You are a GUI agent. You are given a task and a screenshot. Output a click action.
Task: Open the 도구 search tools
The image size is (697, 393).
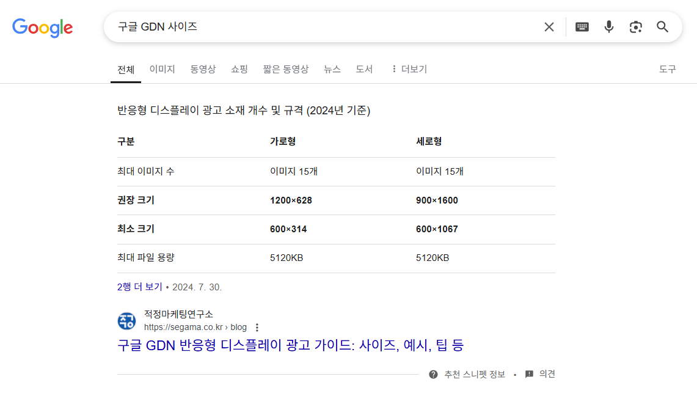pos(667,69)
